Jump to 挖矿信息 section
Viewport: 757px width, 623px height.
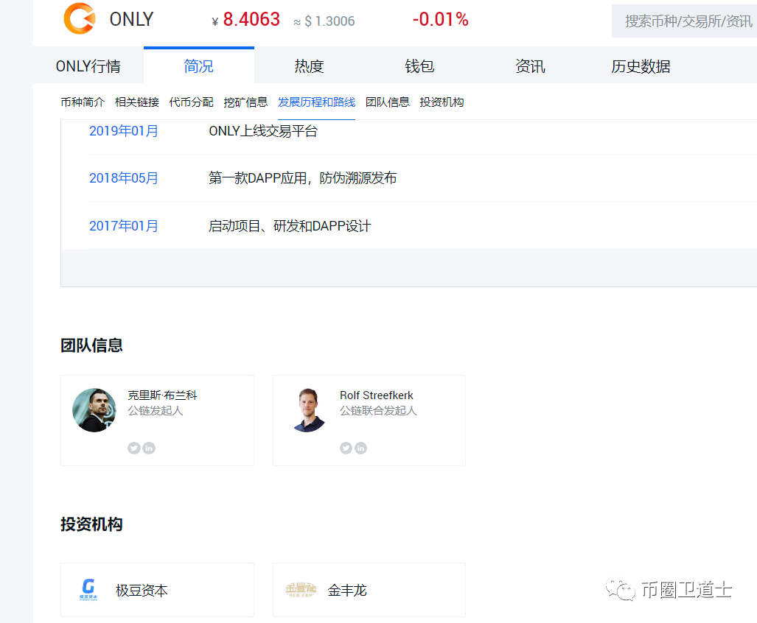click(245, 102)
